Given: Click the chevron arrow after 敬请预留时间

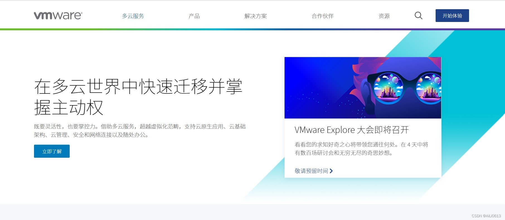Looking at the screenshot, I should coord(331,171).
